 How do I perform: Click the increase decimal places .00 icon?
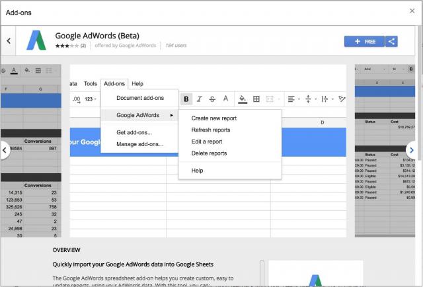(x=77, y=99)
